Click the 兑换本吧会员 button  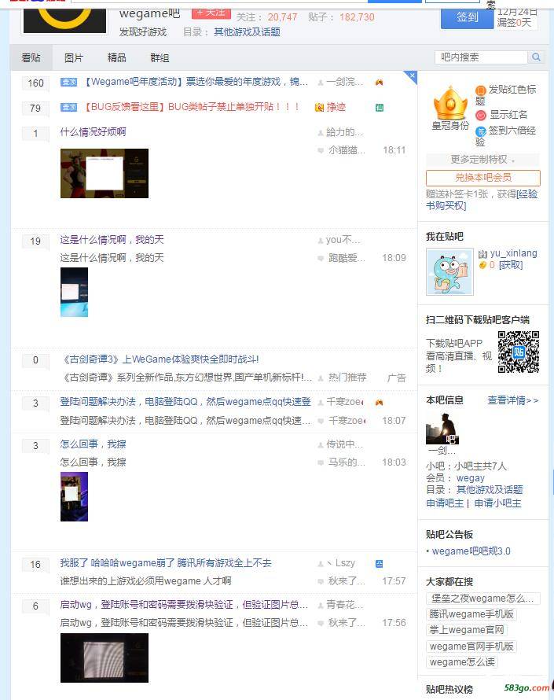[x=483, y=178]
